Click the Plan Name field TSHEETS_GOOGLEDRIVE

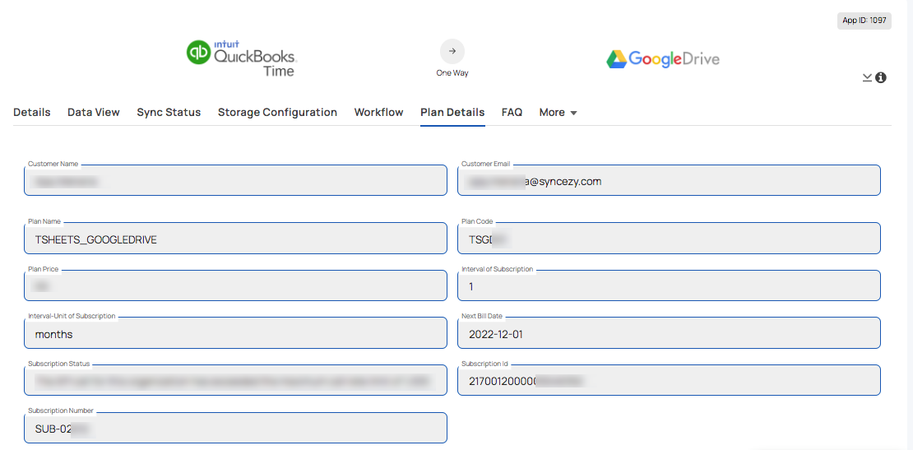(x=235, y=238)
